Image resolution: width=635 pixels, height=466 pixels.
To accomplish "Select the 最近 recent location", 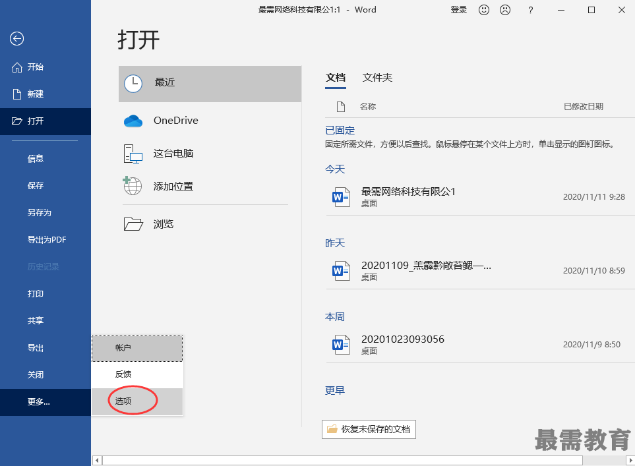I will 210,84.
